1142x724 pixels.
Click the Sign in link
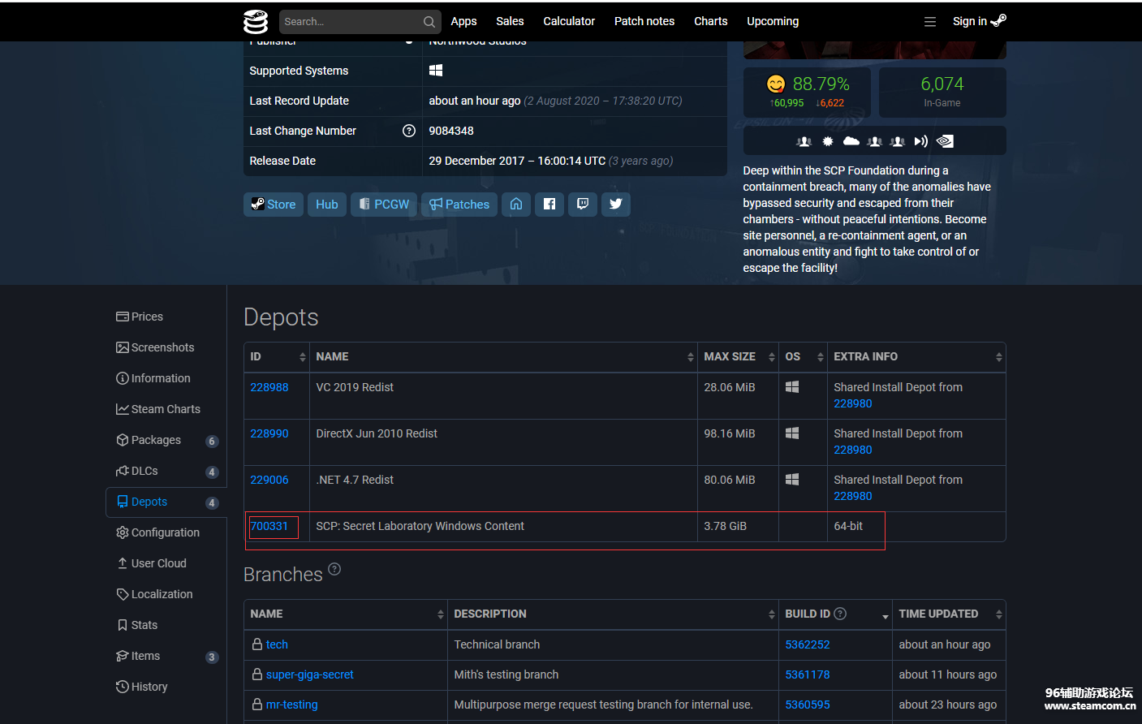[x=970, y=22]
